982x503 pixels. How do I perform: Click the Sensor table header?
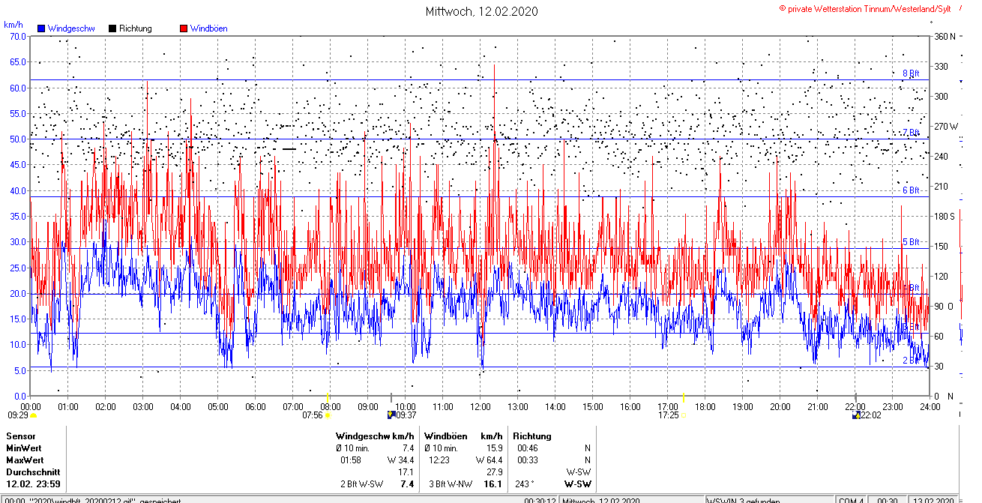point(21,436)
